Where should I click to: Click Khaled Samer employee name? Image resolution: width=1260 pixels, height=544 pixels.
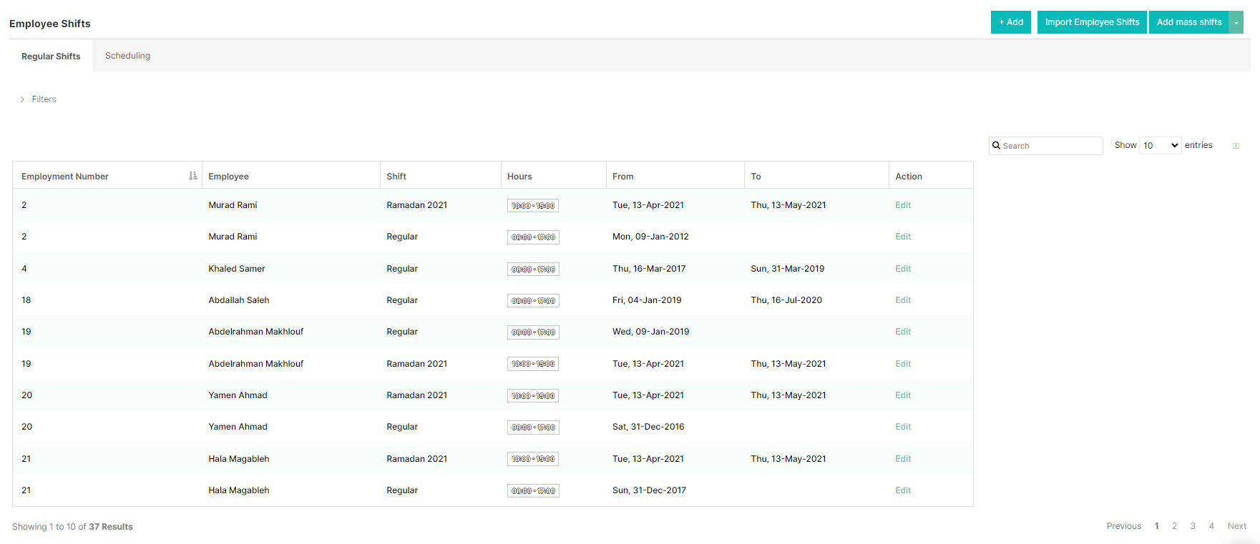(237, 269)
